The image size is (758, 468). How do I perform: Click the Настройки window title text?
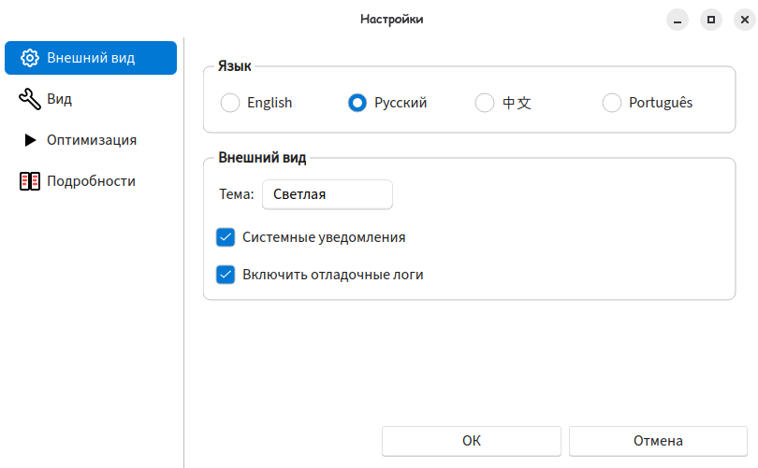391,20
